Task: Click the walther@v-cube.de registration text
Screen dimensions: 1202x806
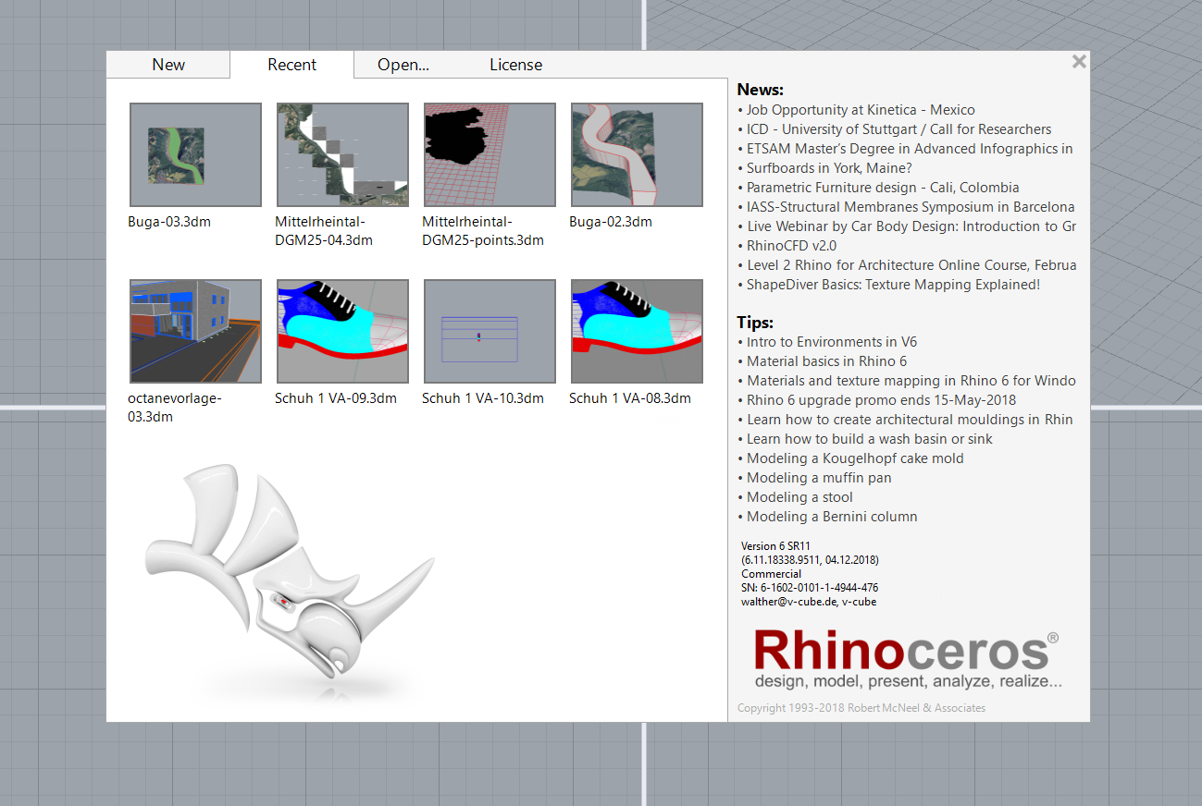Action: pos(809,602)
